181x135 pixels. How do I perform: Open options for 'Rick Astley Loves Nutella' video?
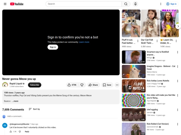(178, 81)
